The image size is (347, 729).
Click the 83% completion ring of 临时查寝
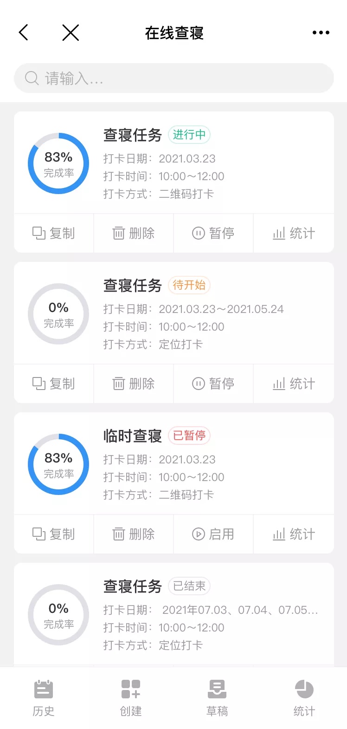[58, 464]
